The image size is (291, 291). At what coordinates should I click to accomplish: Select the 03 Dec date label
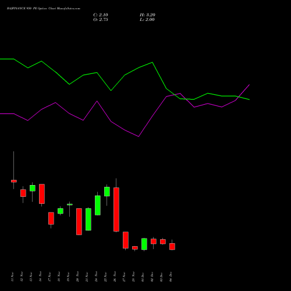[161, 277]
